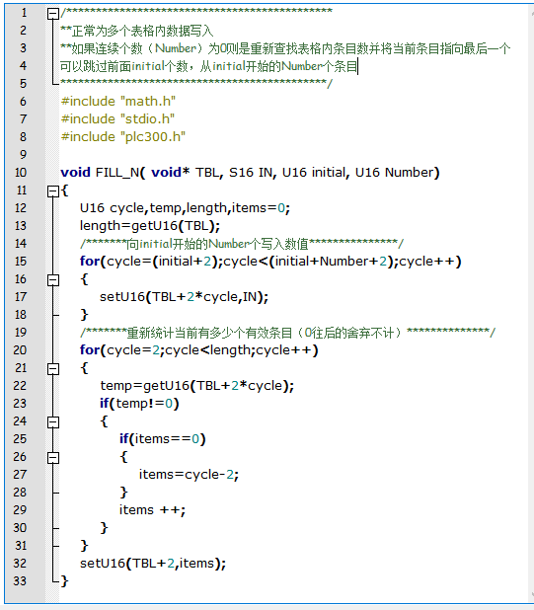Click the U16 cycle,temp,length,items=0; line
The width and height of the screenshot is (534, 610).
tap(186, 208)
